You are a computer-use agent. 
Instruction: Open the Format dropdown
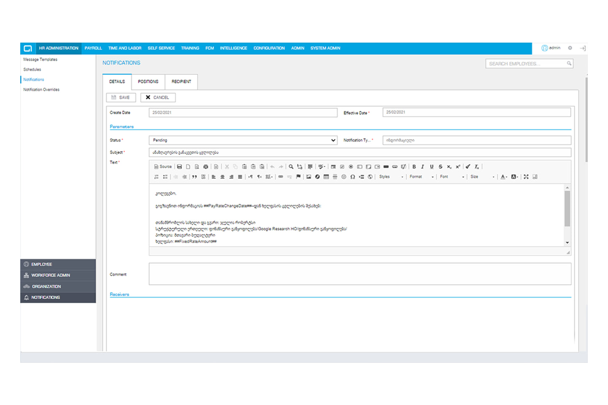(x=422, y=177)
